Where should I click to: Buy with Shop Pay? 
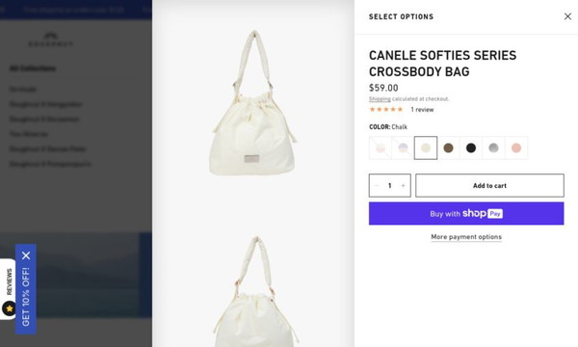tap(466, 214)
